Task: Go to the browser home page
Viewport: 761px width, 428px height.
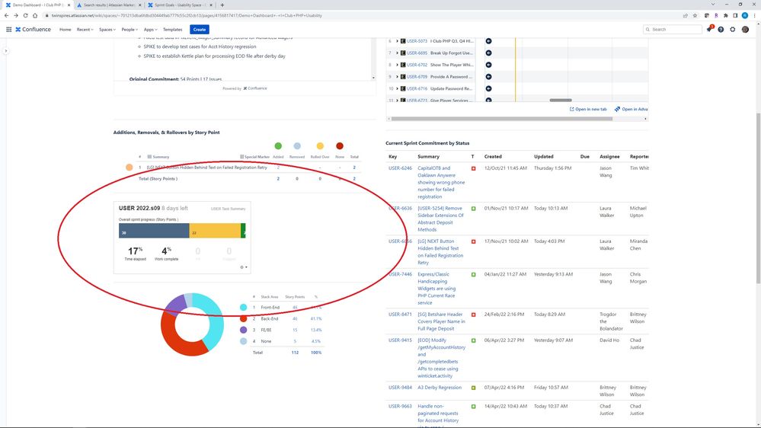Action: [x=35, y=15]
